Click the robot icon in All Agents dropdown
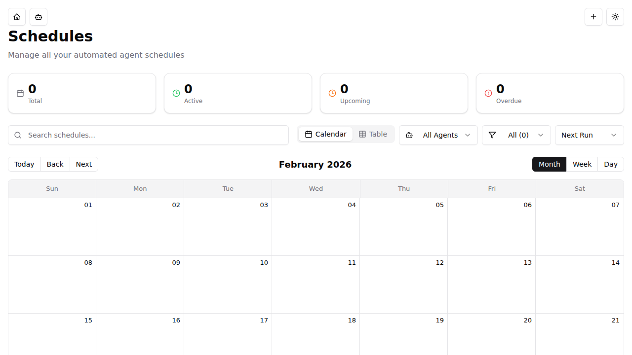Screen dimensions: 632x355 click(409, 135)
